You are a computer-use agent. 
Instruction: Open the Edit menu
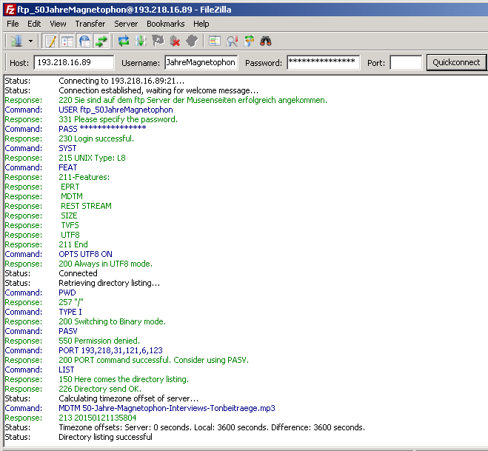(34, 24)
